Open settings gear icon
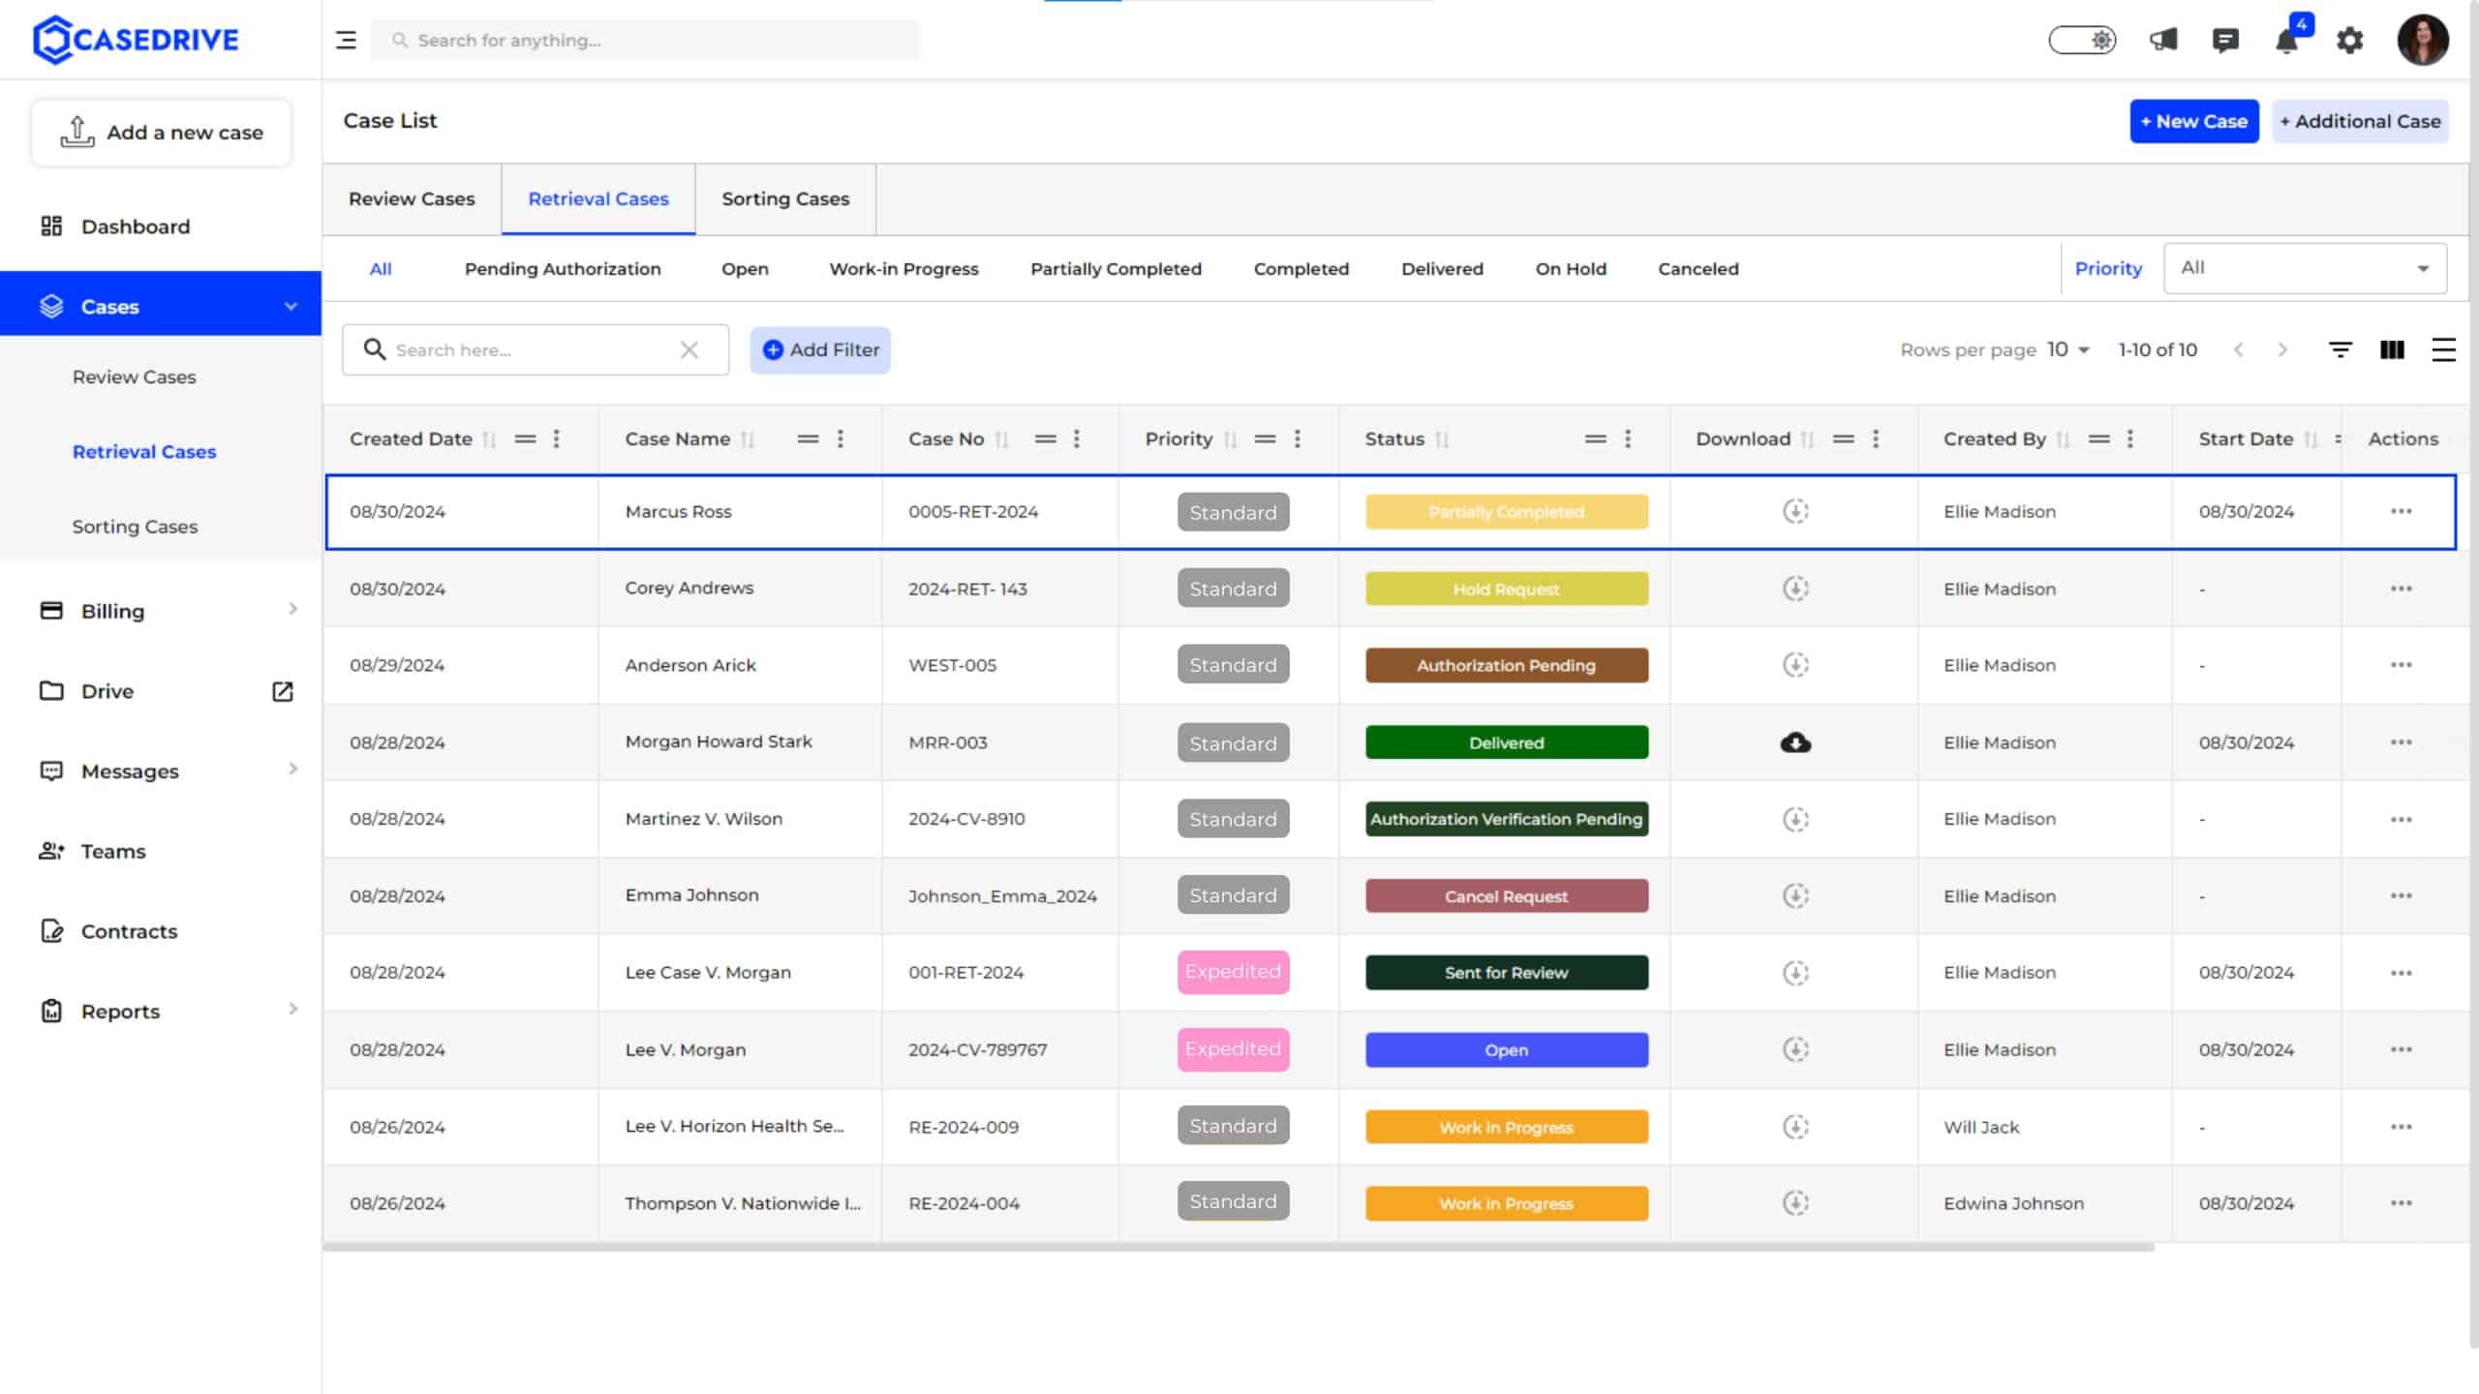The width and height of the screenshot is (2479, 1394). point(2350,41)
